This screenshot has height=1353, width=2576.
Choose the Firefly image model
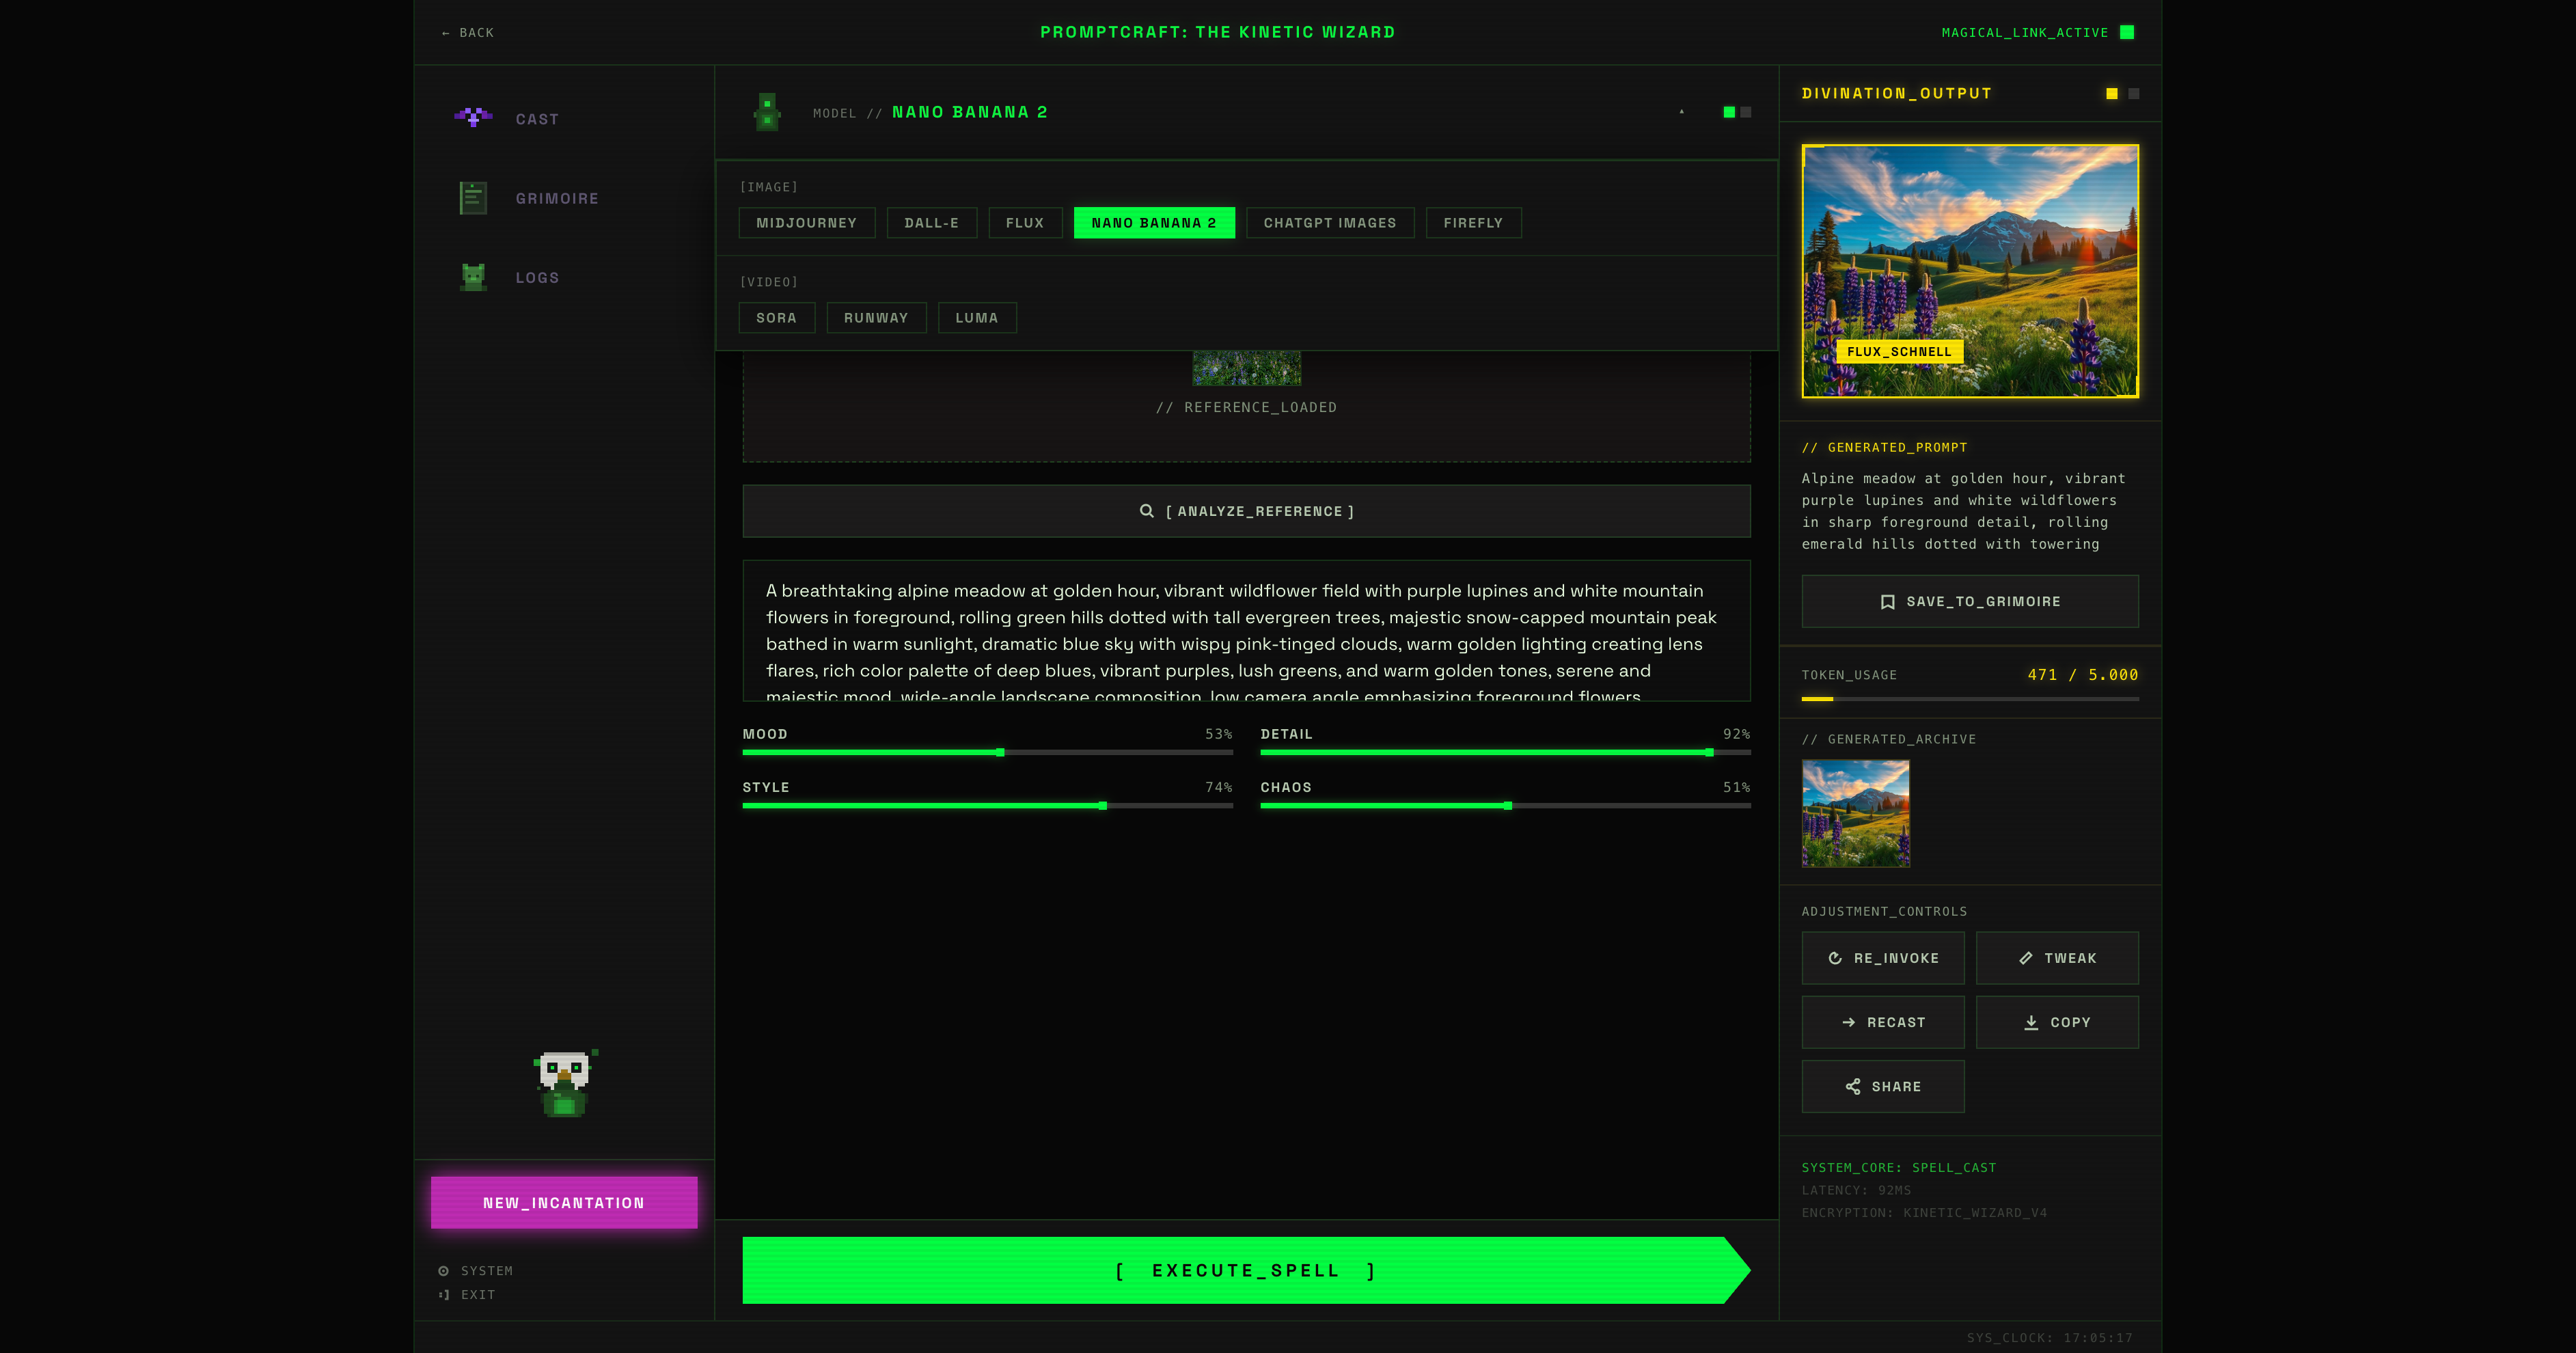pyautogui.click(x=1473, y=223)
